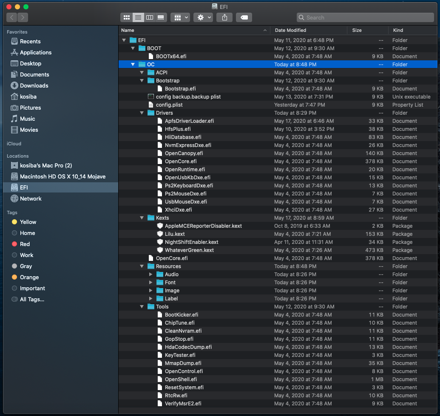Collapse the top-level EFI folder
Image resolution: width=440 pixels, height=416 pixels.
tap(124, 40)
